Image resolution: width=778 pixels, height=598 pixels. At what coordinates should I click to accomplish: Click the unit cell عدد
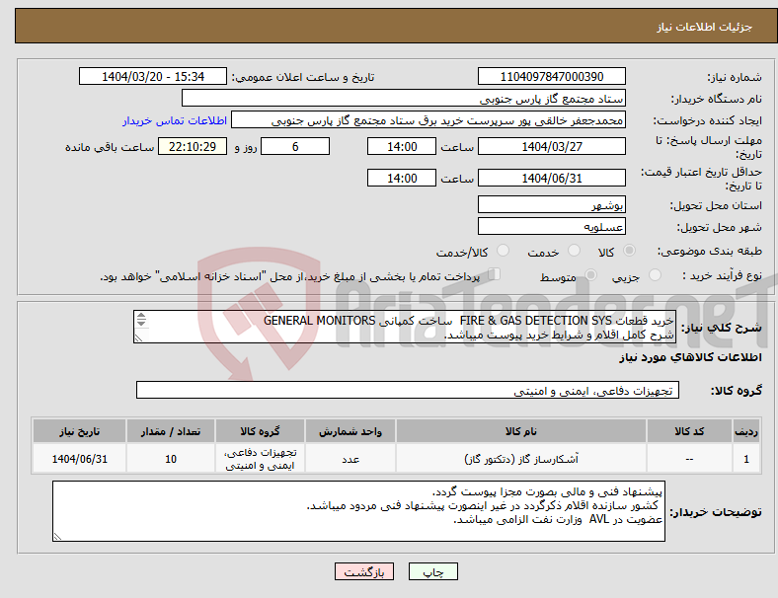350,459
